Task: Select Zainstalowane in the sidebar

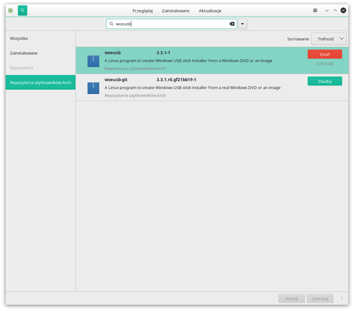Action: click(x=41, y=53)
